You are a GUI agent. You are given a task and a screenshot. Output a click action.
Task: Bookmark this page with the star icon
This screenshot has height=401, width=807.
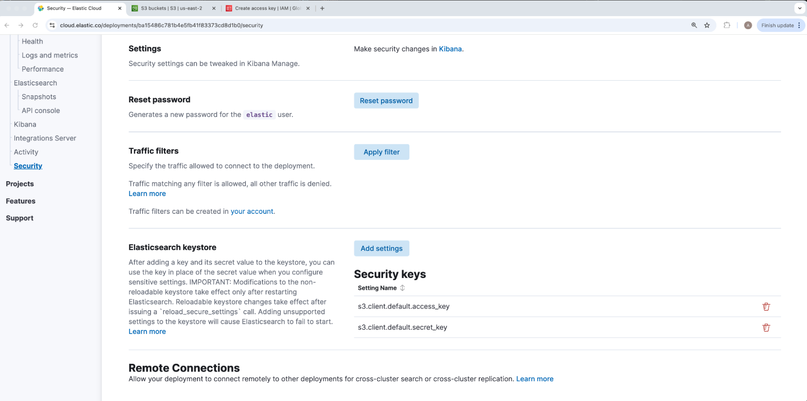[707, 25]
